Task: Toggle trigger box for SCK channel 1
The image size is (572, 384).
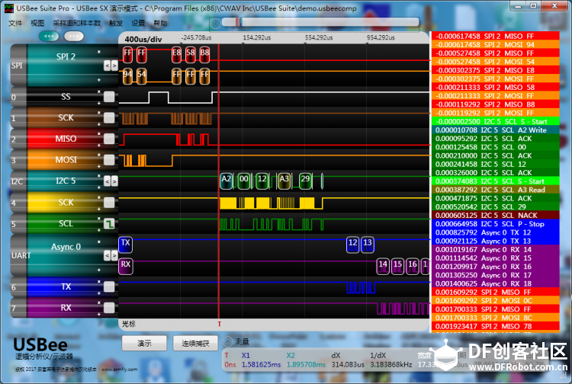Action: point(109,117)
